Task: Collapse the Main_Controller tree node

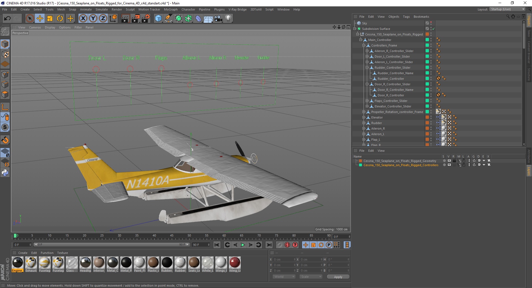Action: [x=361, y=40]
